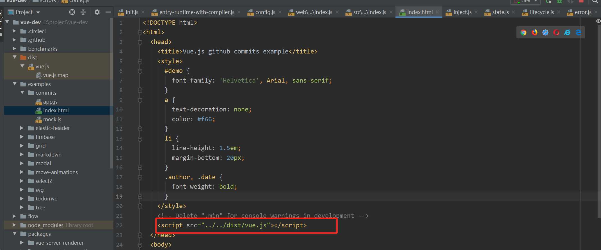Select the markdown folder
The height and width of the screenshot is (250, 601).
tap(48, 155)
